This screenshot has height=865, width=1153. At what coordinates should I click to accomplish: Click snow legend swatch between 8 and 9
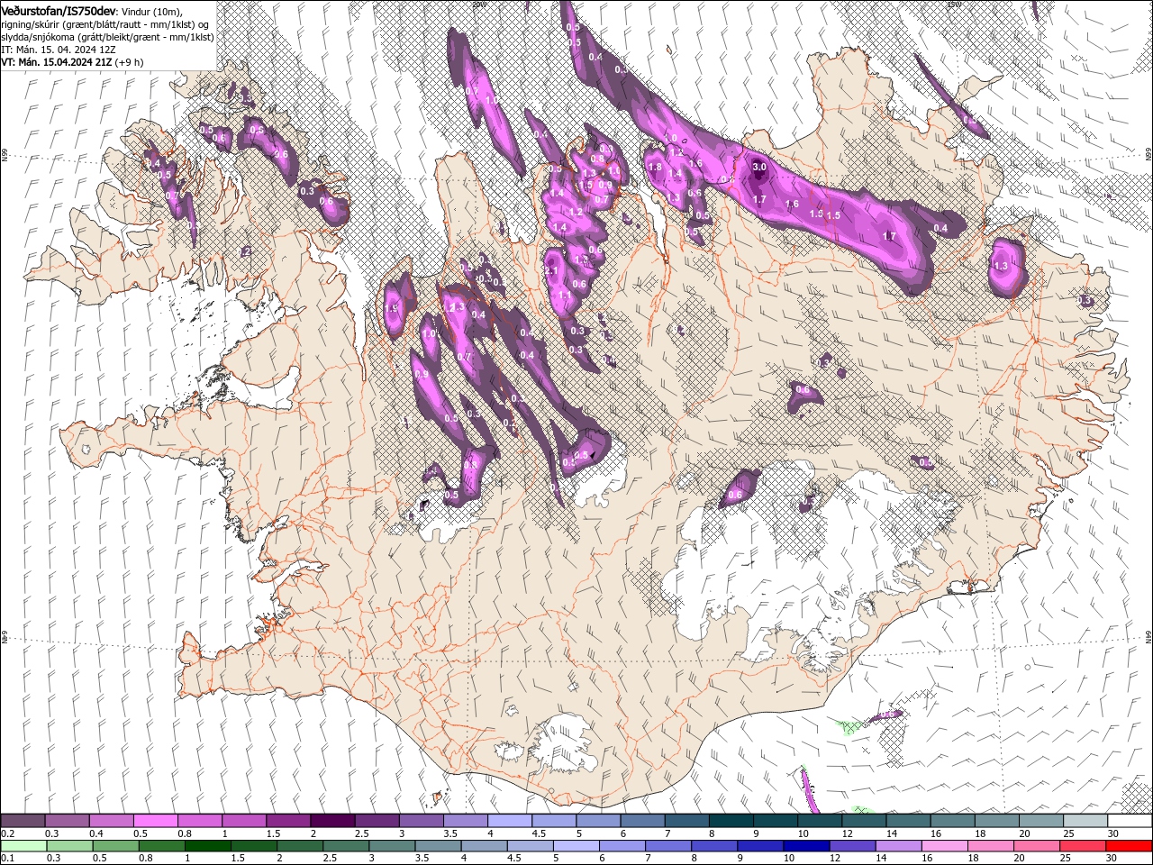pos(731,821)
